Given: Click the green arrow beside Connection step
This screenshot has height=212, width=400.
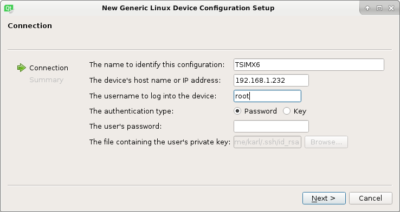Looking at the screenshot, I should tap(22, 68).
